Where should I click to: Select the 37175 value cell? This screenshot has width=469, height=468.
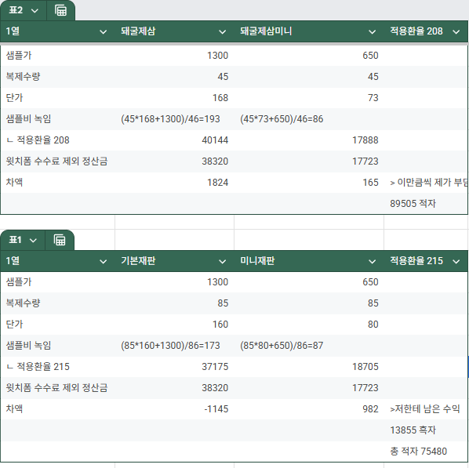tap(174, 367)
